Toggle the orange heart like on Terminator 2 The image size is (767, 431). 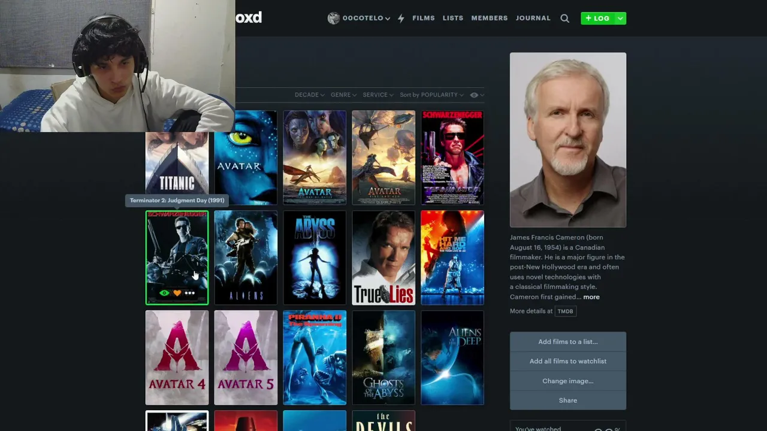[177, 293]
